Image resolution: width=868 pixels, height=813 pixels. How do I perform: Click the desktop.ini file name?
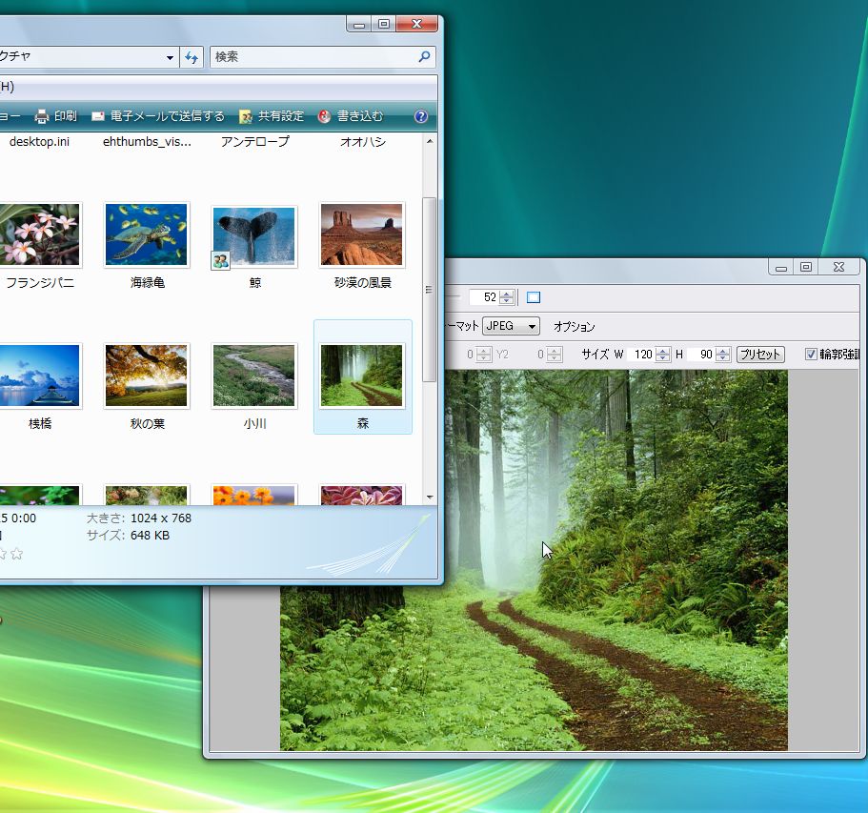(39, 142)
